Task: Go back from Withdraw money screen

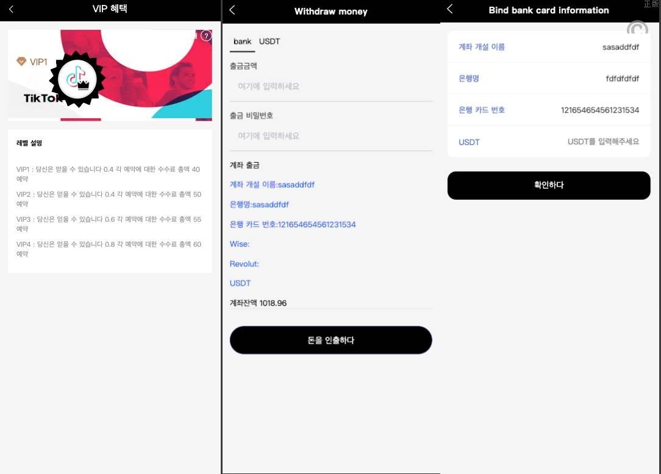Action: tap(232, 10)
